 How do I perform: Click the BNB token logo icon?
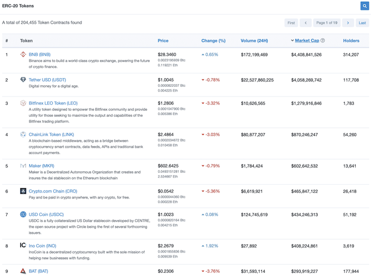pos(23,55)
